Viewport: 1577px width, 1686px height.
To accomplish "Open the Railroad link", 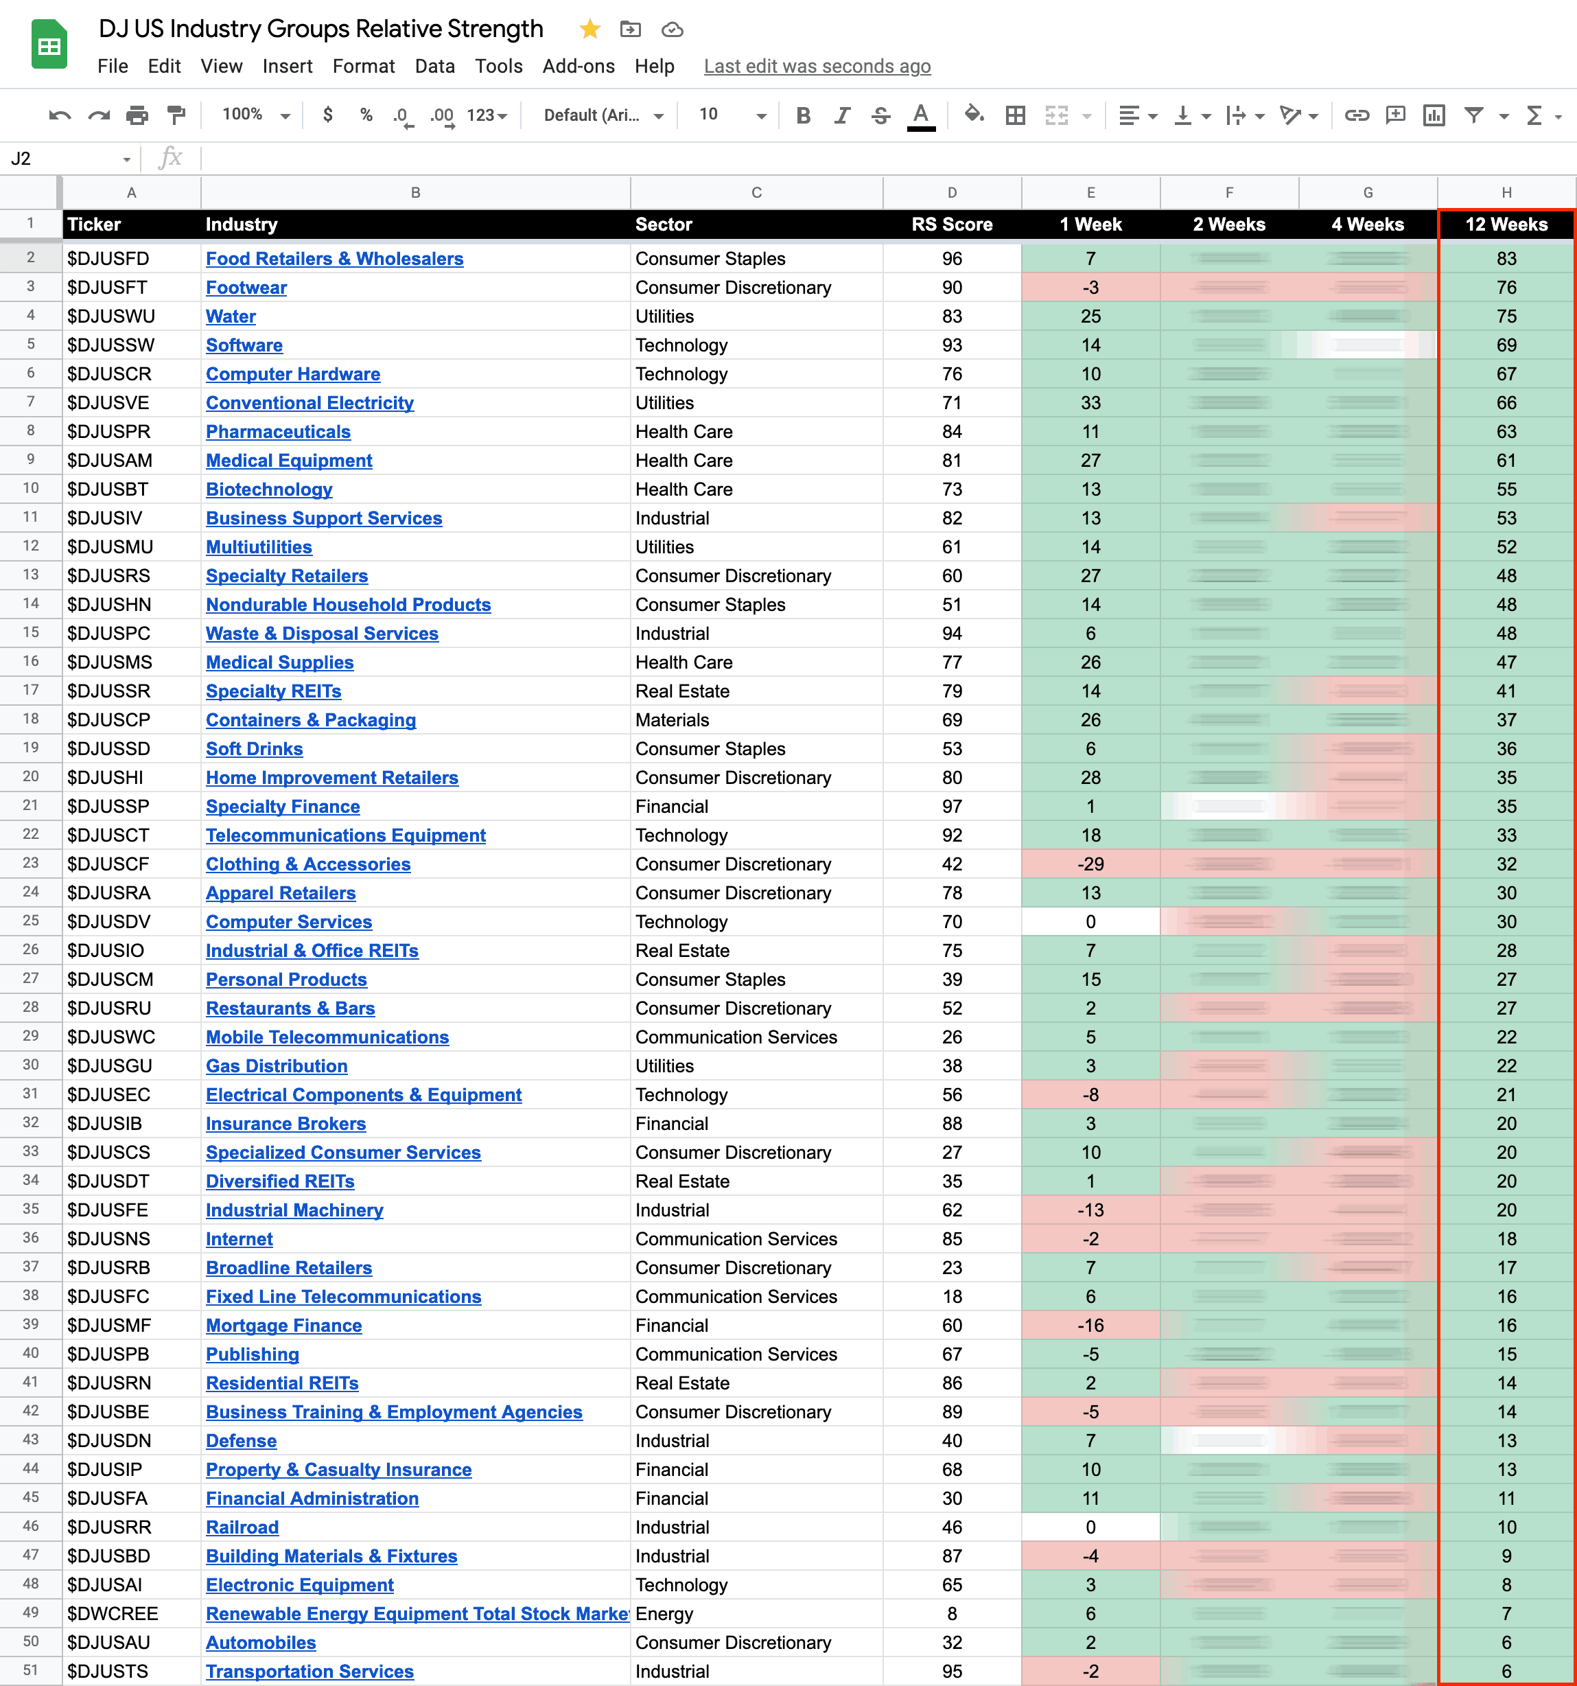I will click(x=242, y=1527).
